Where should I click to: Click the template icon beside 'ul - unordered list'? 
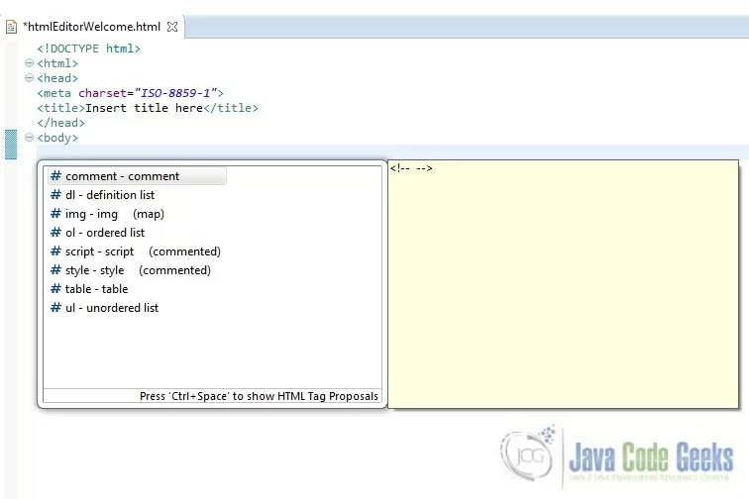[55, 308]
